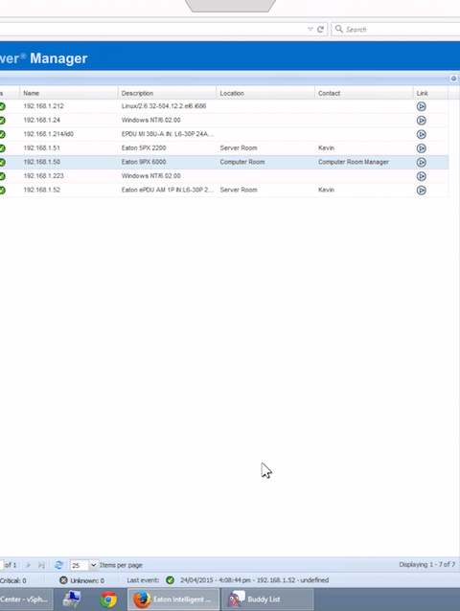Sort by Link column header
The height and width of the screenshot is (611, 460).
pyautogui.click(x=430, y=93)
